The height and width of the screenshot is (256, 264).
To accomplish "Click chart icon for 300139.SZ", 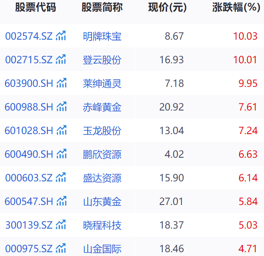I will 61,225.
